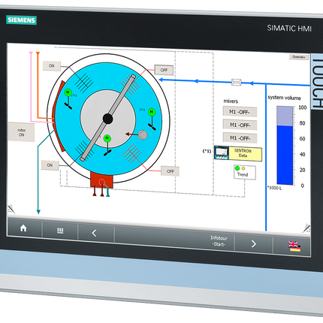Screen dimensions: 323x323
Task: Select the inline filter on blue supply pipe
Action: click(236, 82)
